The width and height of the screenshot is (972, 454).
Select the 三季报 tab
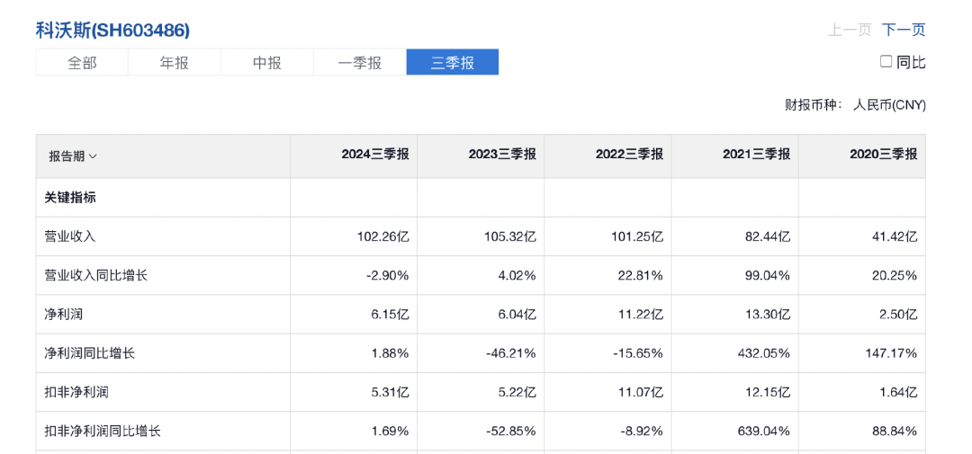(x=453, y=62)
